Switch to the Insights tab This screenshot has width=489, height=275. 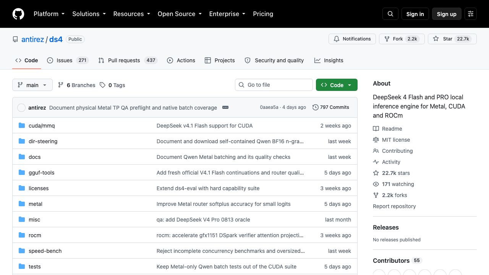coord(329,60)
